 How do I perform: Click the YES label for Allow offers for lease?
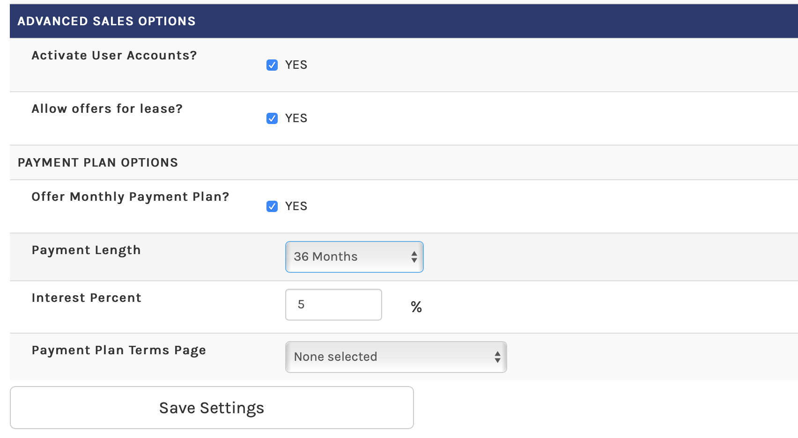point(296,118)
